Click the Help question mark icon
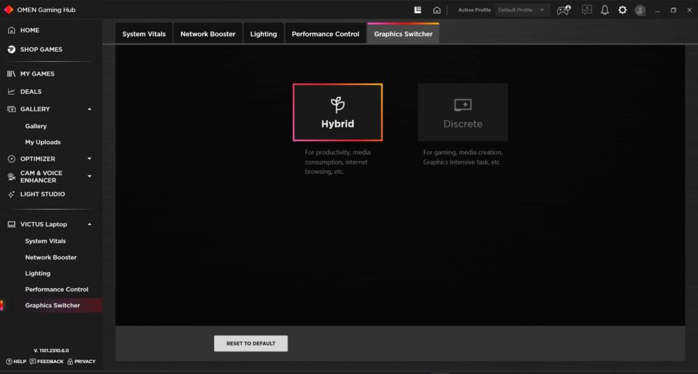Screen dimensions: 698x374 click(9, 362)
